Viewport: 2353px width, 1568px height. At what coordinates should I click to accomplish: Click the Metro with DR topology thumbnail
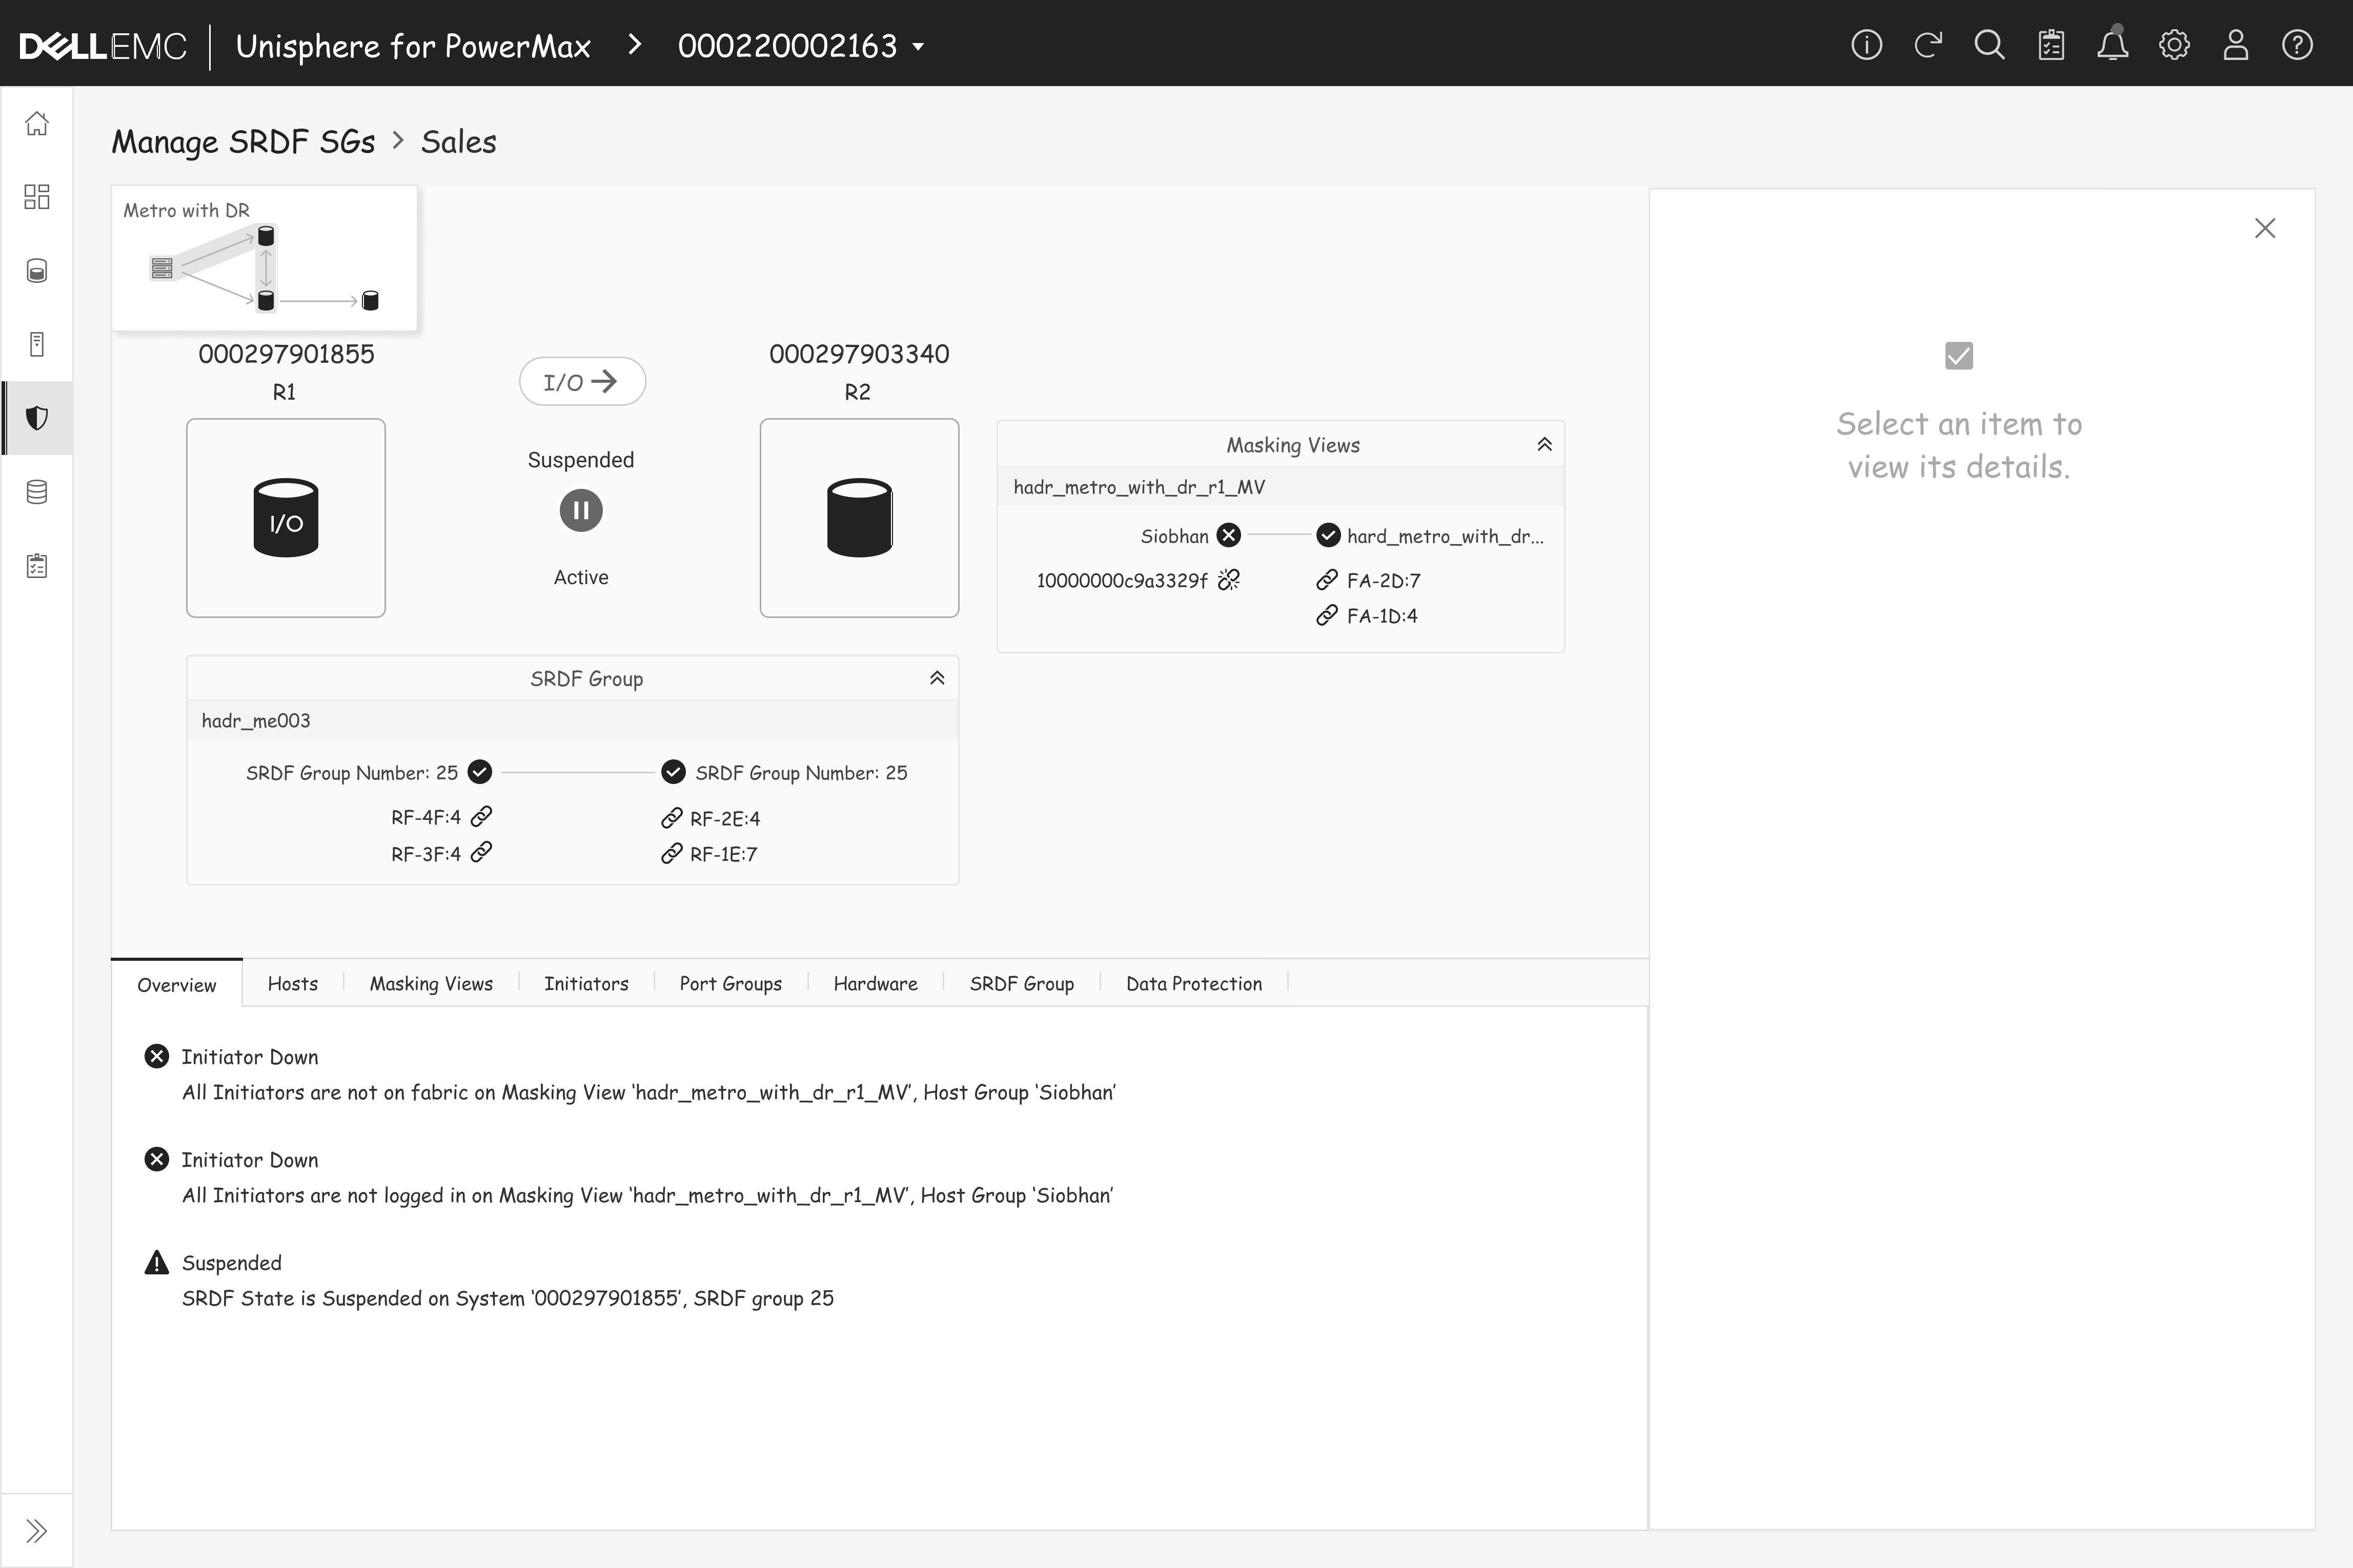[264, 259]
